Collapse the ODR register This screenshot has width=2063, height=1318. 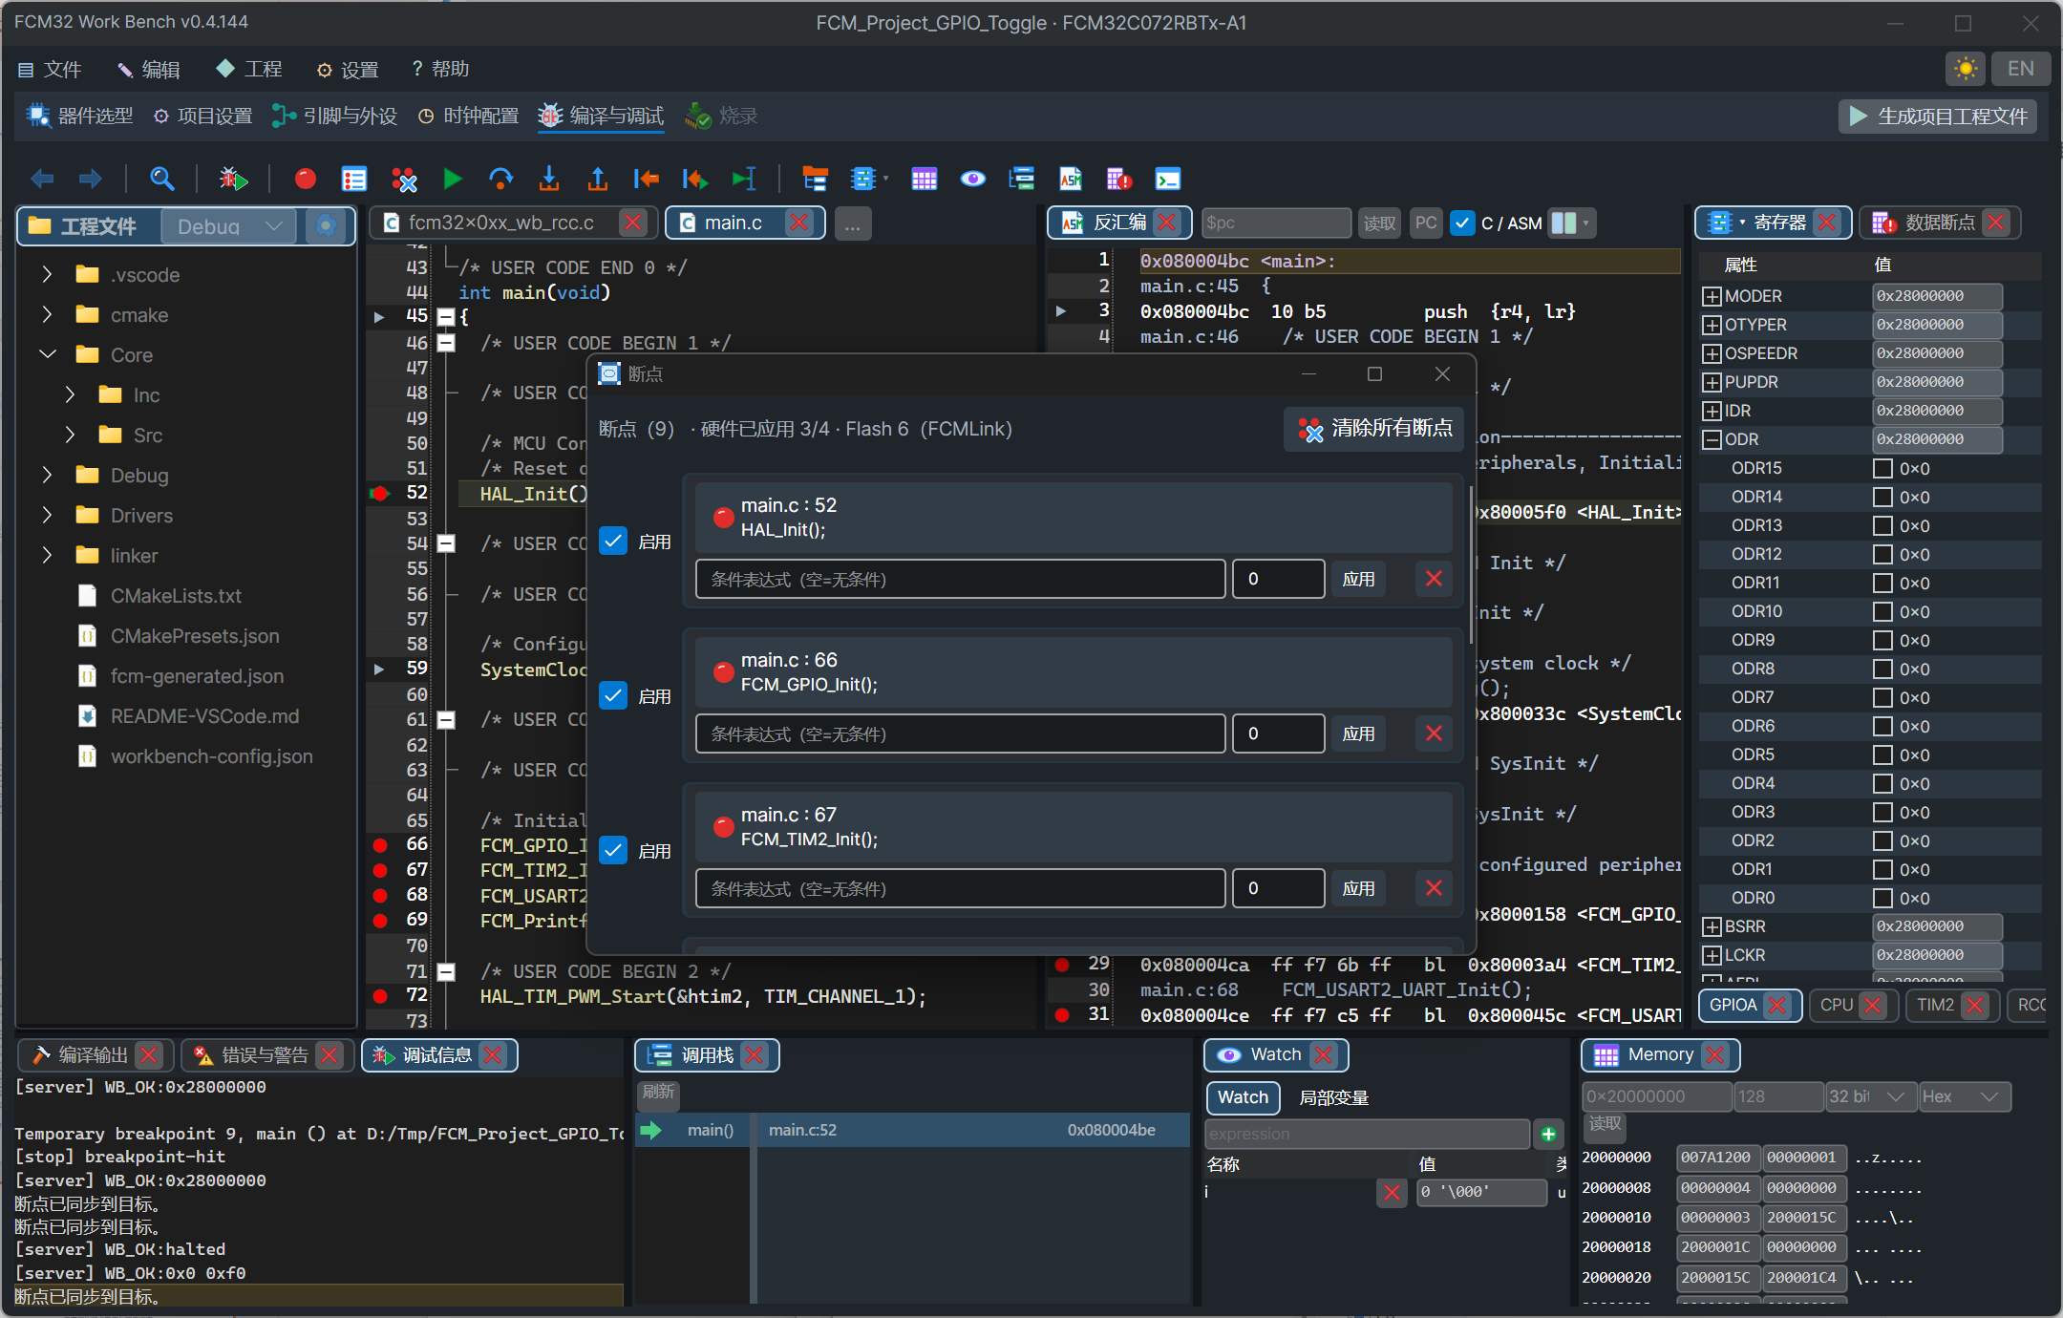[1712, 439]
